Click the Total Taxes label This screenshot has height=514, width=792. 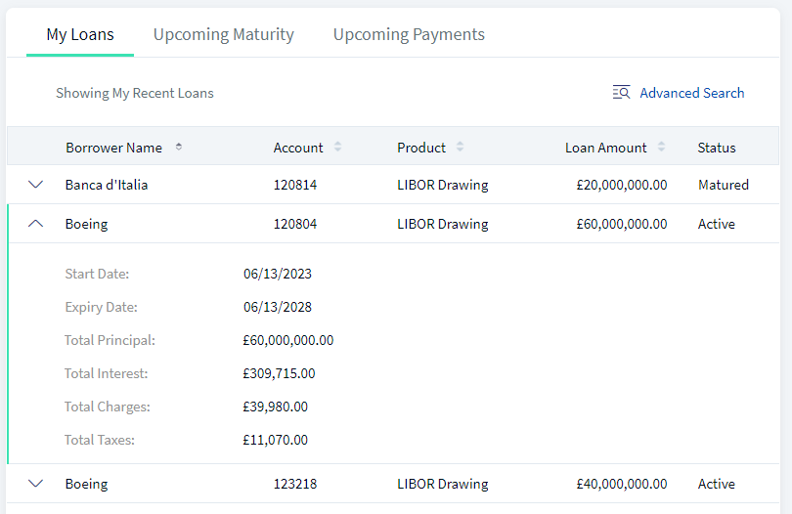(100, 441)
